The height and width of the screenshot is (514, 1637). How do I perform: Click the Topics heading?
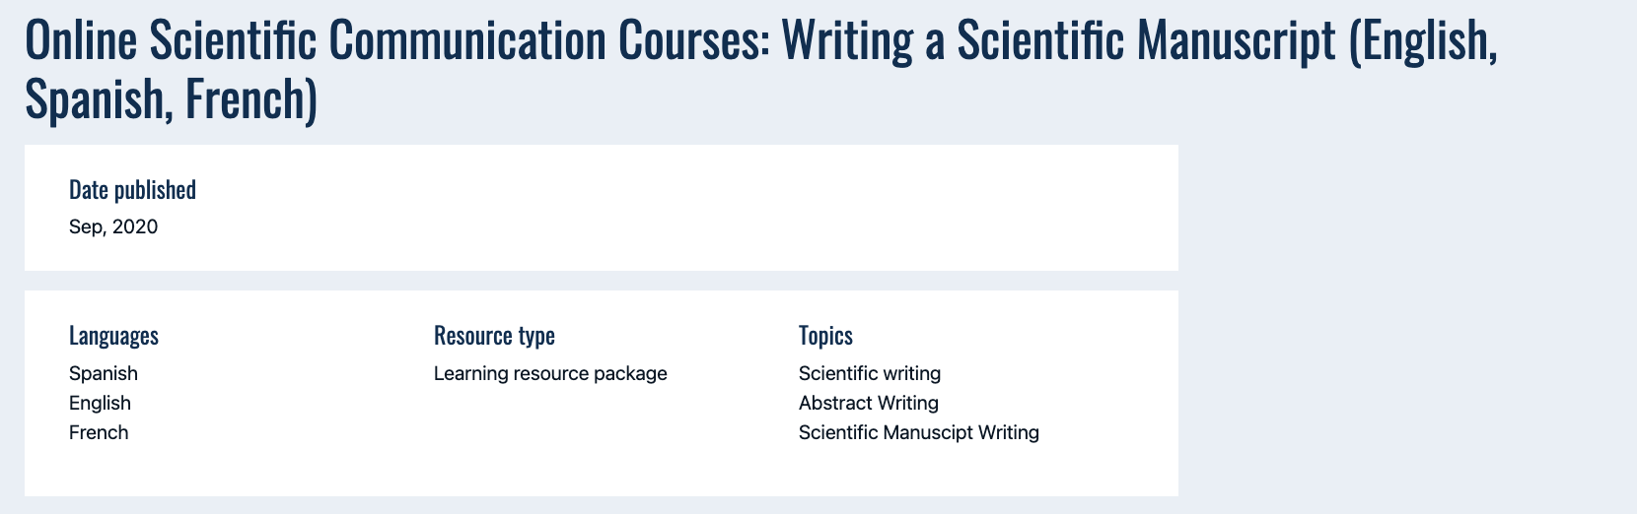tap(825, 336)
